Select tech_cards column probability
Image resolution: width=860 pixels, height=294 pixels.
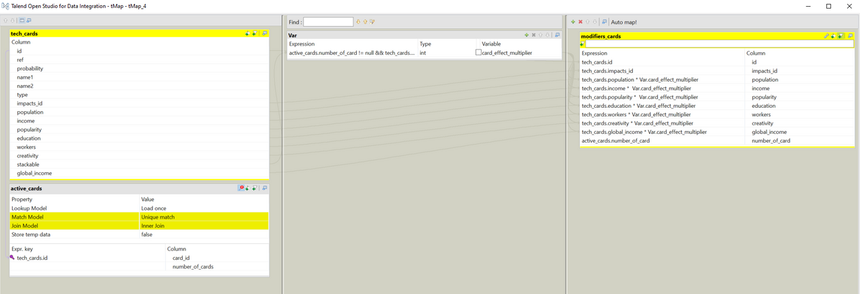(x=30, y=68)
